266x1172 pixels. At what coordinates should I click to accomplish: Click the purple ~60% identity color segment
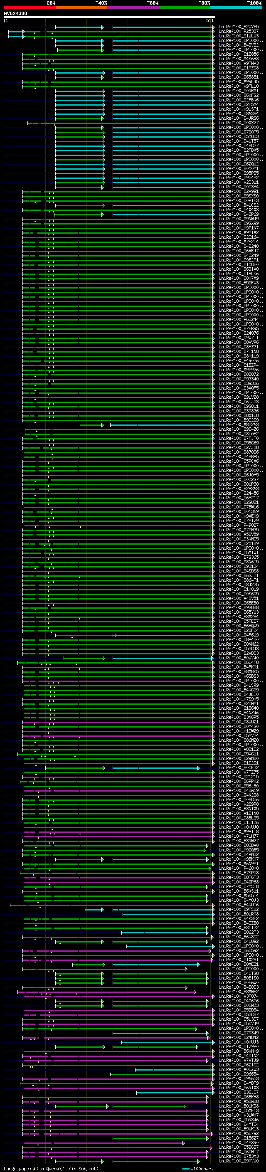tap(133, 7)
